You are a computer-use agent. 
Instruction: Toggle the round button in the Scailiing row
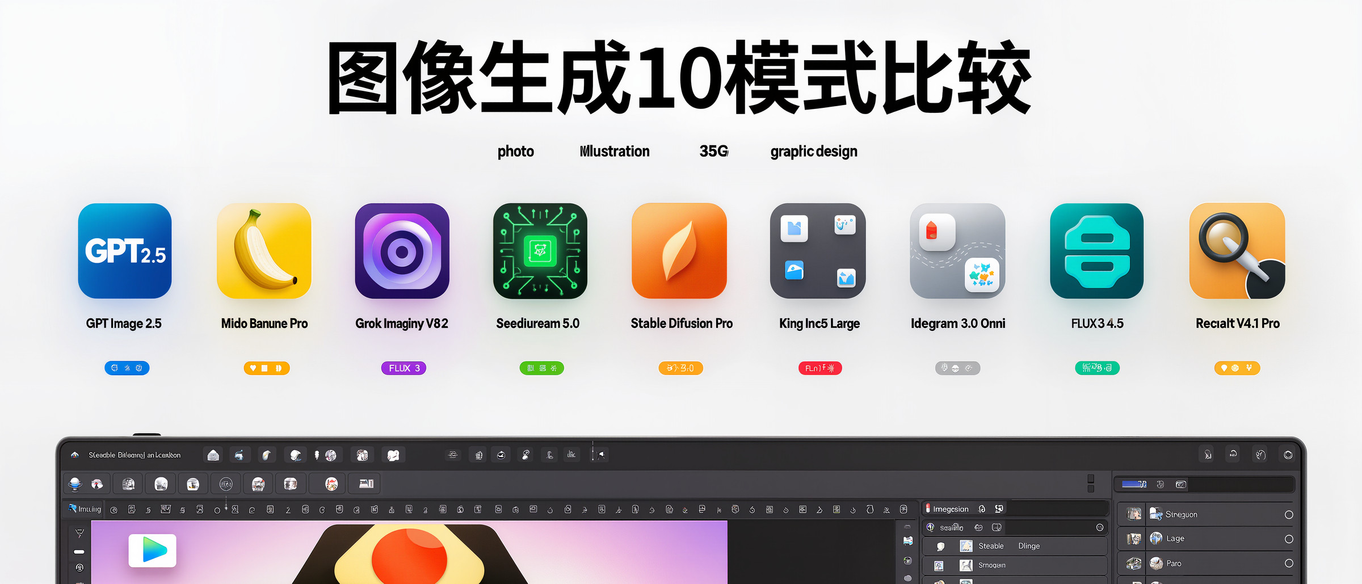point(1100,528)
